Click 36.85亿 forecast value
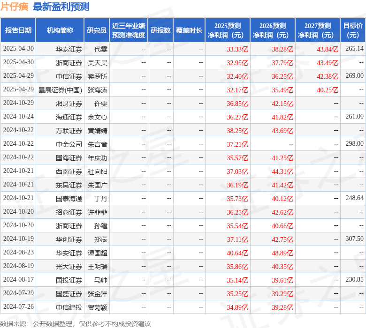366x328 pixels. click(237, 104)
